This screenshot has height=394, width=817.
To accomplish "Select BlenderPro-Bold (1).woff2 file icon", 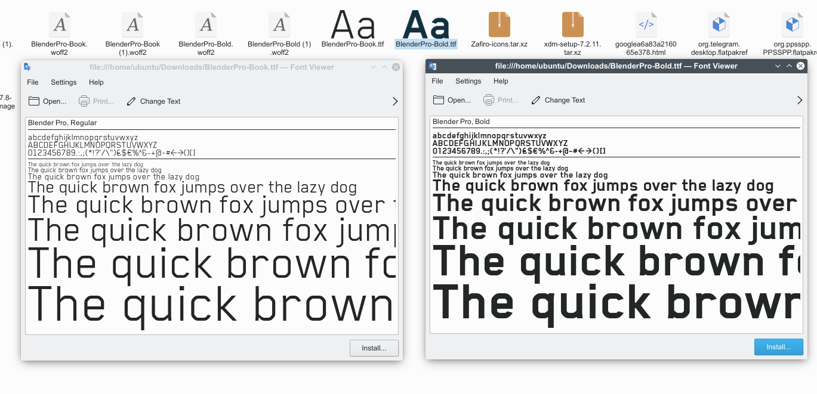I will [279, 24].
